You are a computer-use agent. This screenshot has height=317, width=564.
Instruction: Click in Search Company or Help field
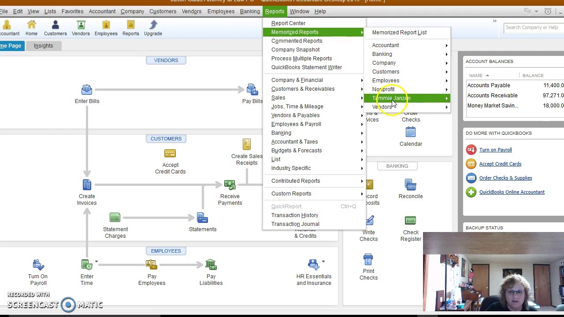[x=534, y=28]
